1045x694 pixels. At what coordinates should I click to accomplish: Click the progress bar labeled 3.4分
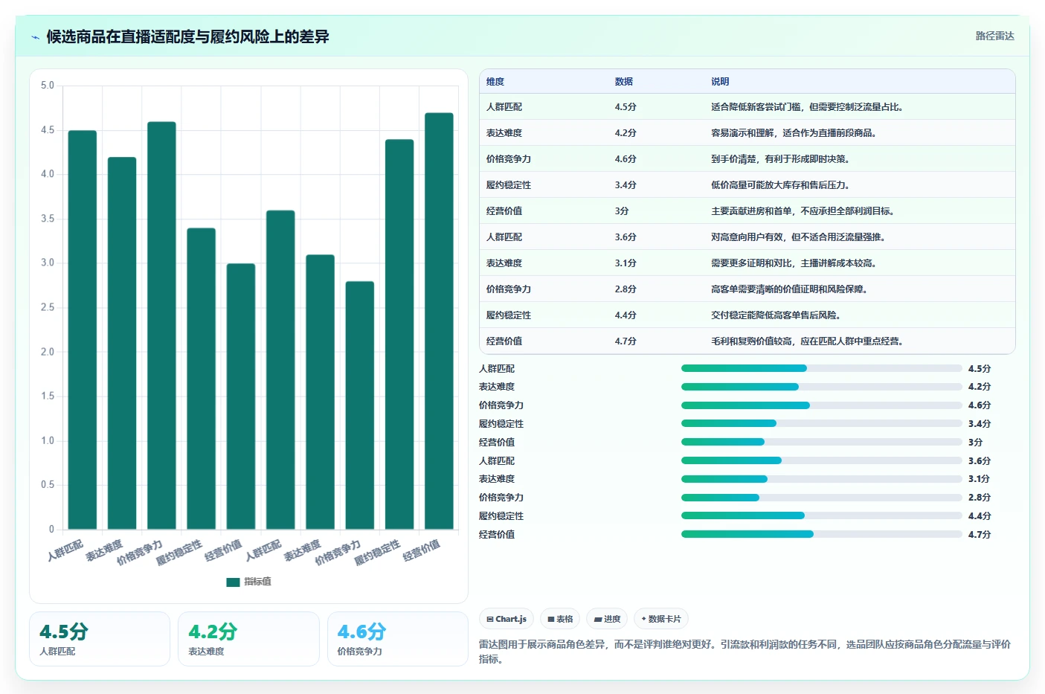[x=822, y=423]
